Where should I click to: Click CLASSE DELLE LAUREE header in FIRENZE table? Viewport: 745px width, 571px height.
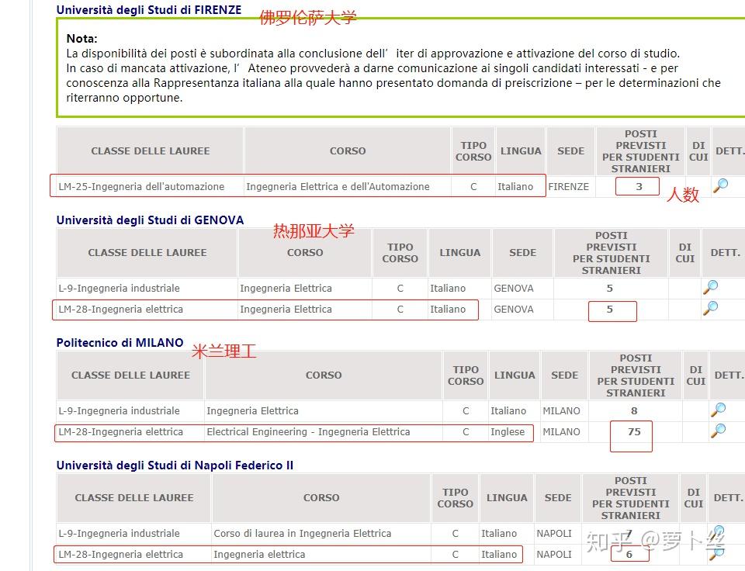tap(150, 151)
